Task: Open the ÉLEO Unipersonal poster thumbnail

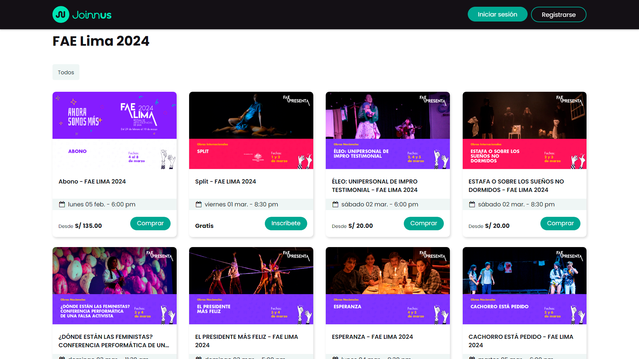Action: point(388,130)
